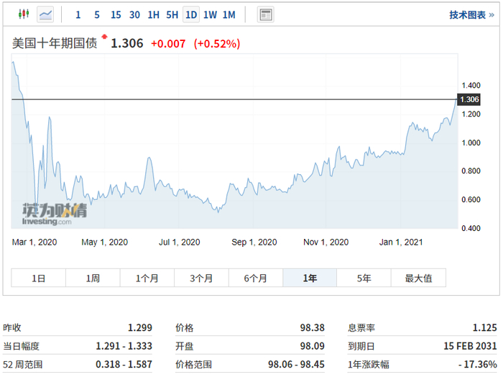The image size is (503, 377).
Task: Choose the 1M monthly interval
Action: click(229, 14)
